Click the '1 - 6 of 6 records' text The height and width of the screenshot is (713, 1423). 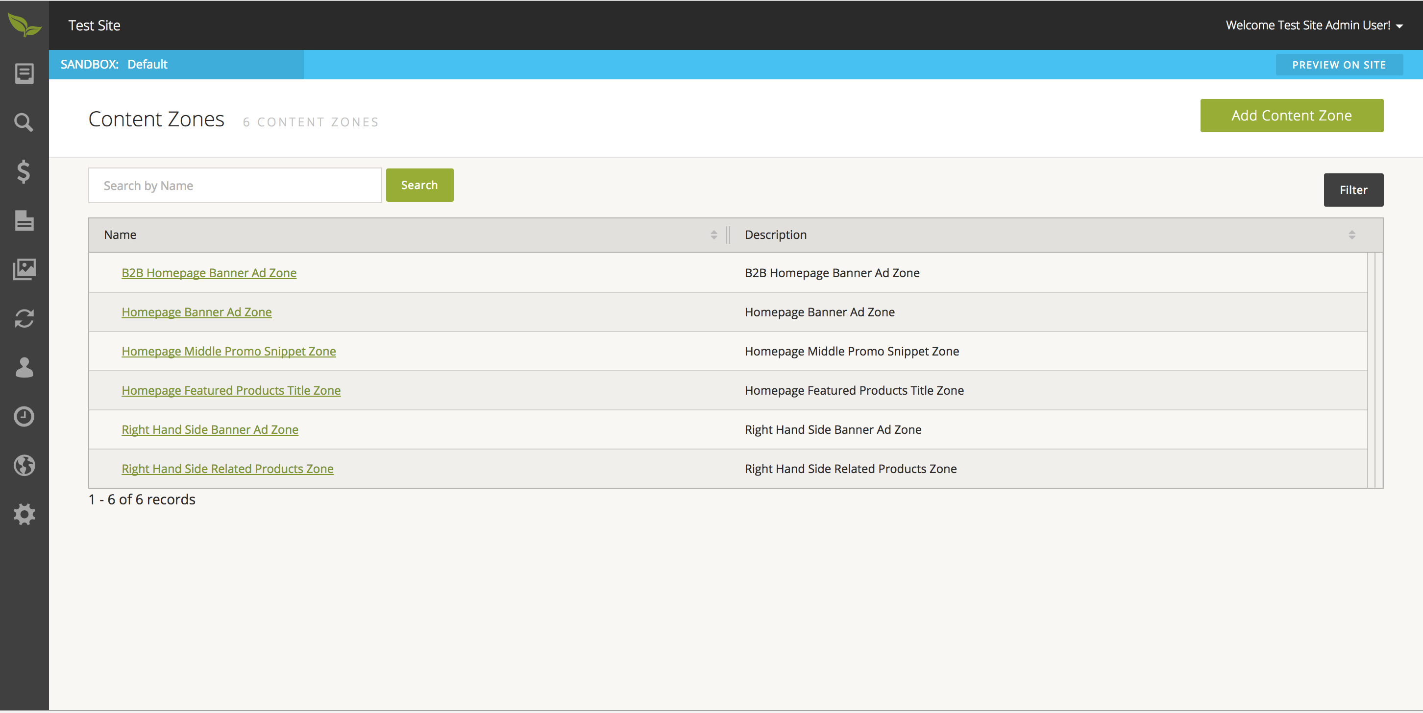pos(142,499)
